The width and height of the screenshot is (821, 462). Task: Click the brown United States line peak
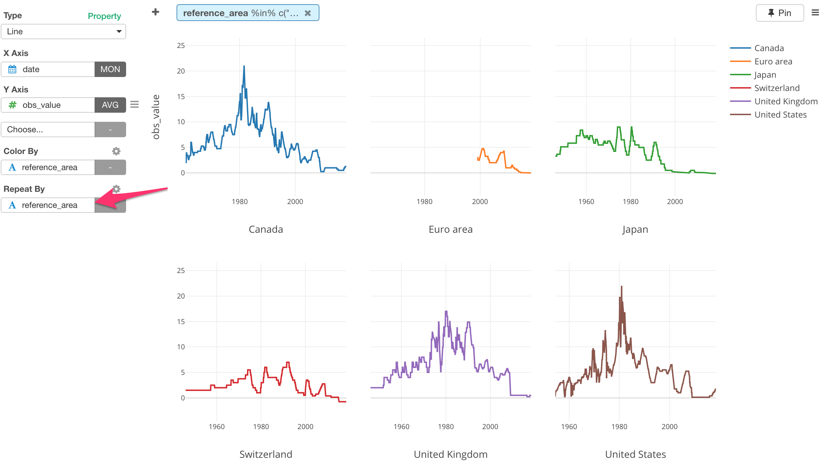[622, 287]
